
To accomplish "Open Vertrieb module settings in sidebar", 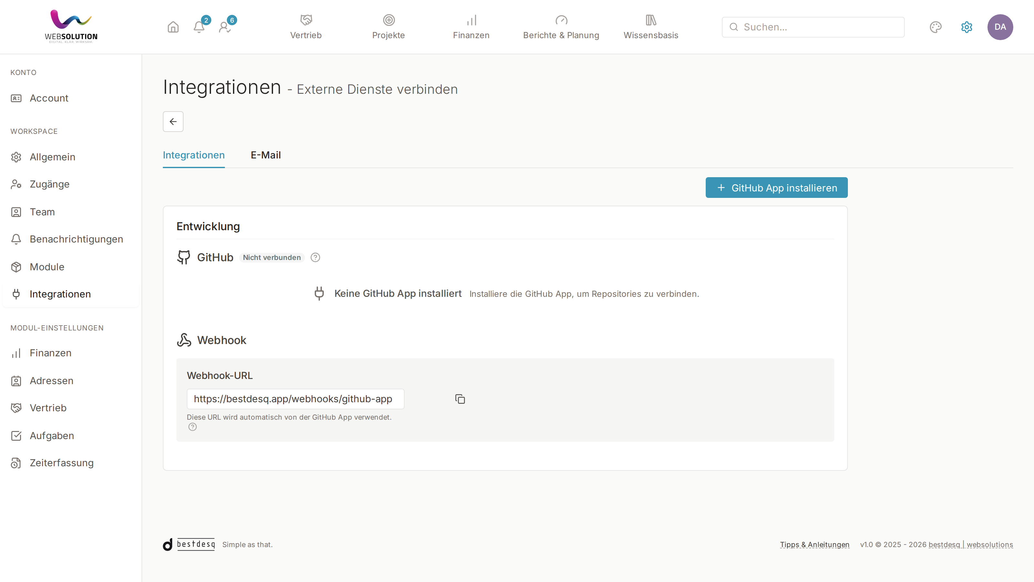I will click(x=71, y=408).
